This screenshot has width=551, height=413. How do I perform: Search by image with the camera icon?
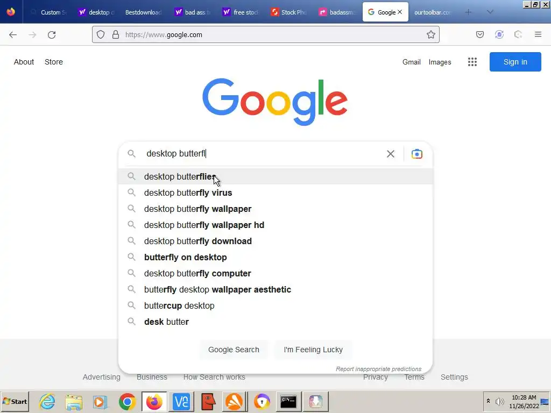(x=417, y=154)
